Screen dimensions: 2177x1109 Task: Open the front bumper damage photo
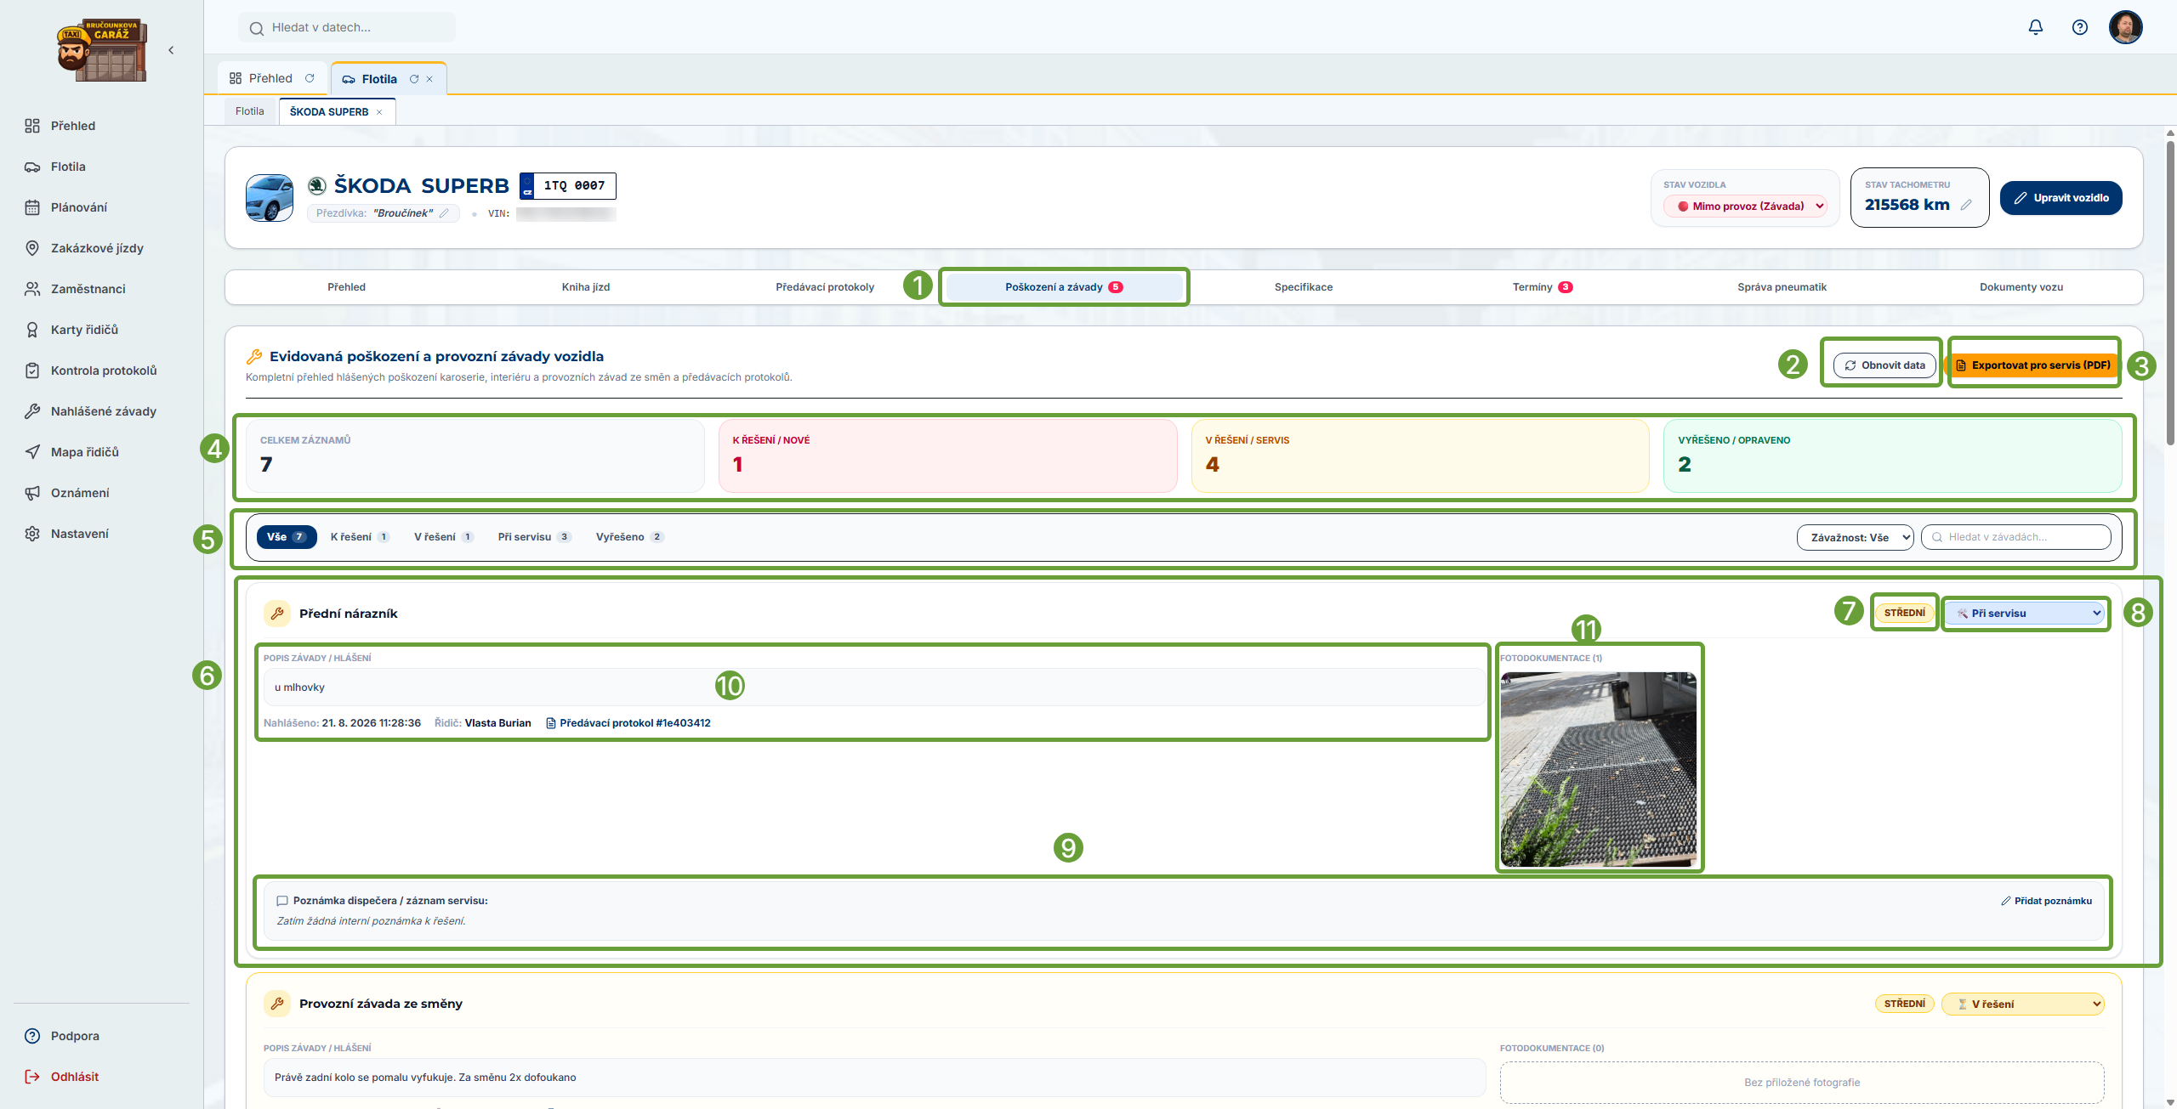point(1598,769)
